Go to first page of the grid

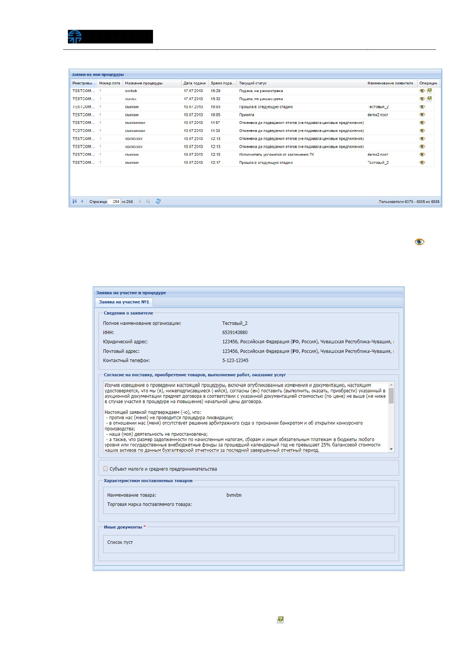pyautogui.click(x=74, y=201)
